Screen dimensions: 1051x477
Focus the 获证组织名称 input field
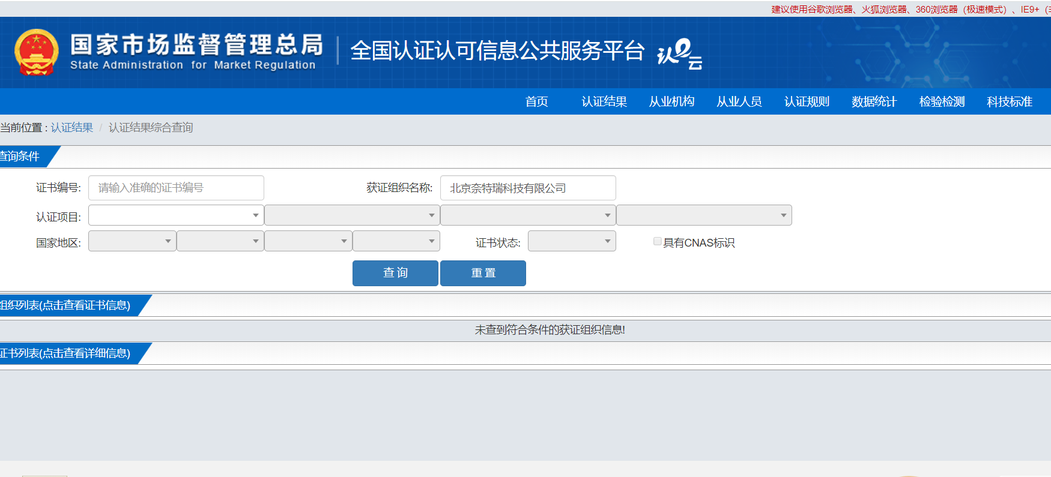tap(528, 188)
